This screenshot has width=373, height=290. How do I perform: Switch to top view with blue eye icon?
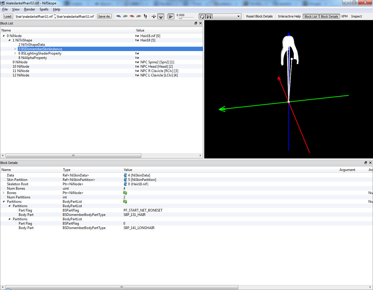tap(119, 16)
